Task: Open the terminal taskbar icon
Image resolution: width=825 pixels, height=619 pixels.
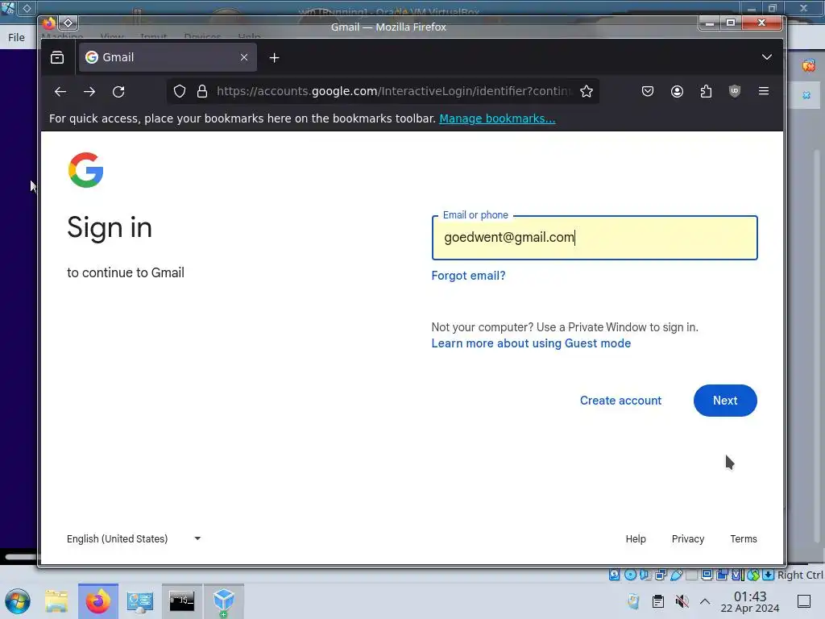Action: [x=181, y=601]
